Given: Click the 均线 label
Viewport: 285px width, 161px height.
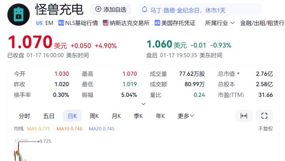Looking at the screenshot, I should coord(19,129).
